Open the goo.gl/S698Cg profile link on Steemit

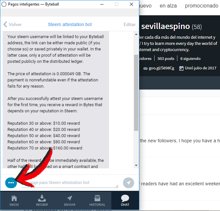[x=161, y=68]
